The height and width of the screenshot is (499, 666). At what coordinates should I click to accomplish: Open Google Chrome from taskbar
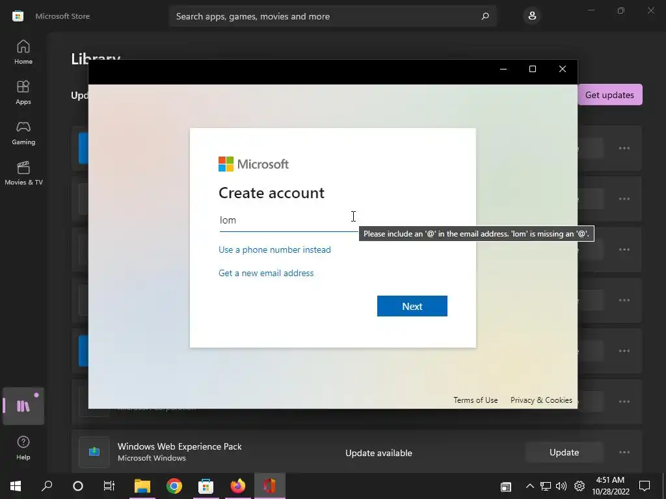click(x=174, y=486)
